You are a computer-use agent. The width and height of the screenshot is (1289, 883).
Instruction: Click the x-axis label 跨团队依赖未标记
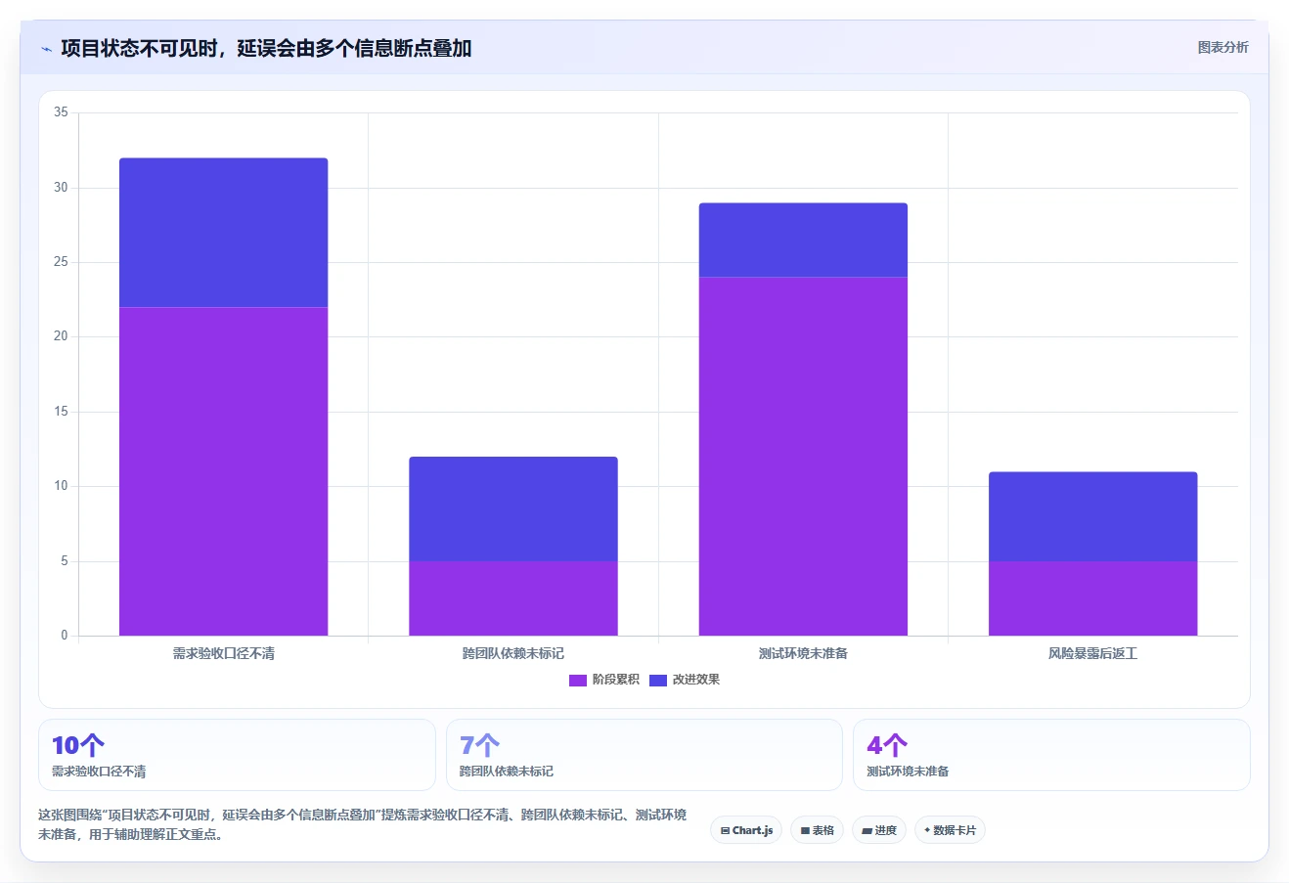coord(513,653)
